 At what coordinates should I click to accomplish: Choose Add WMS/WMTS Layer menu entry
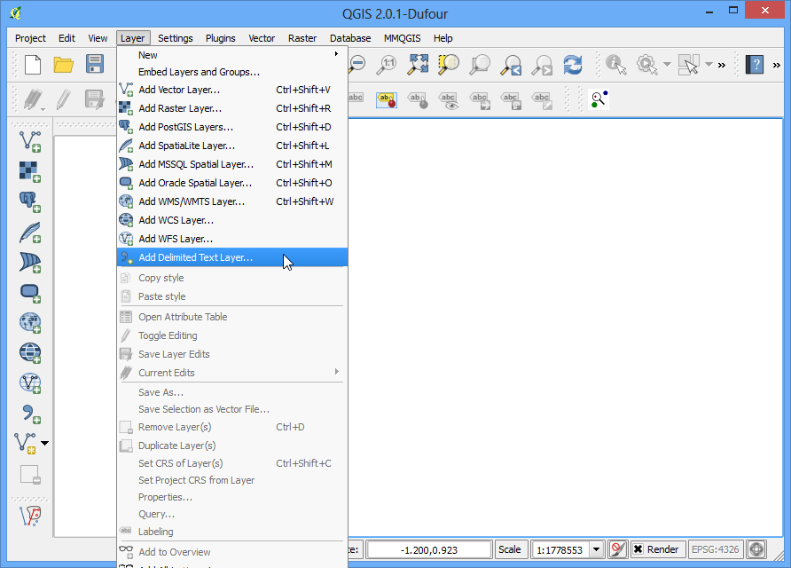[x=232, y=202]
